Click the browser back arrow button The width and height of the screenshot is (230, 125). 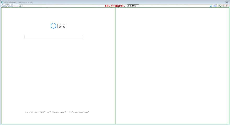[x=4, y=6]
